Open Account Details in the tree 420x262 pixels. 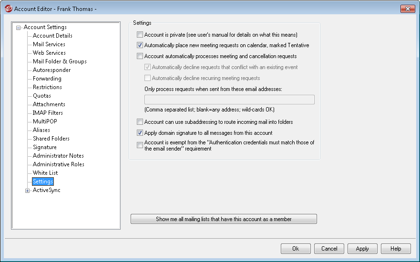(x=52, y=36)
